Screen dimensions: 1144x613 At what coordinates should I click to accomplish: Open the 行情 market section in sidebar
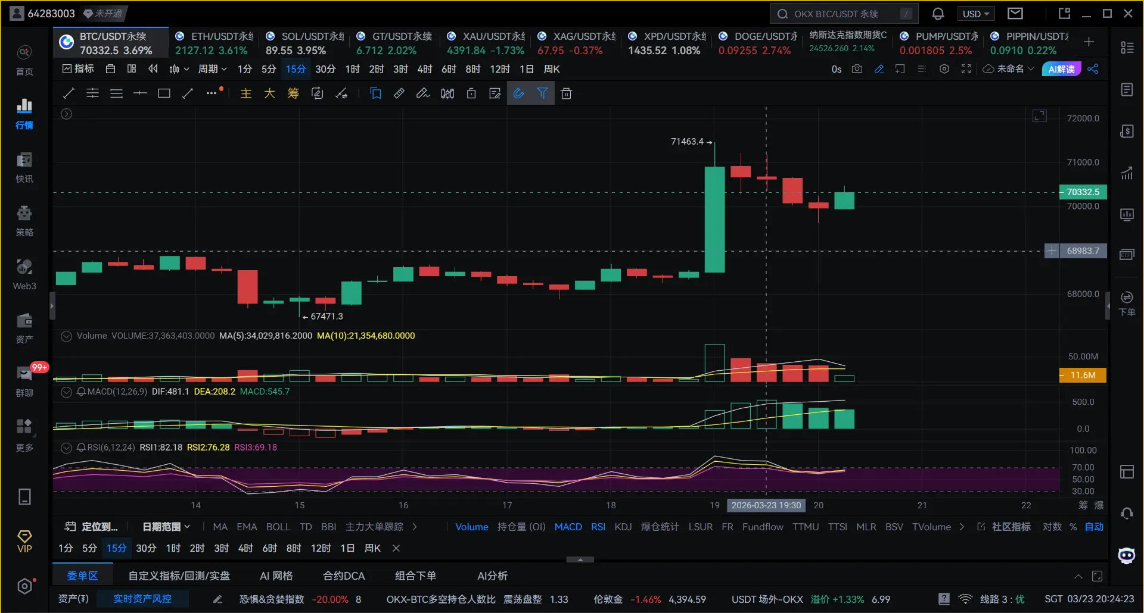24,114
